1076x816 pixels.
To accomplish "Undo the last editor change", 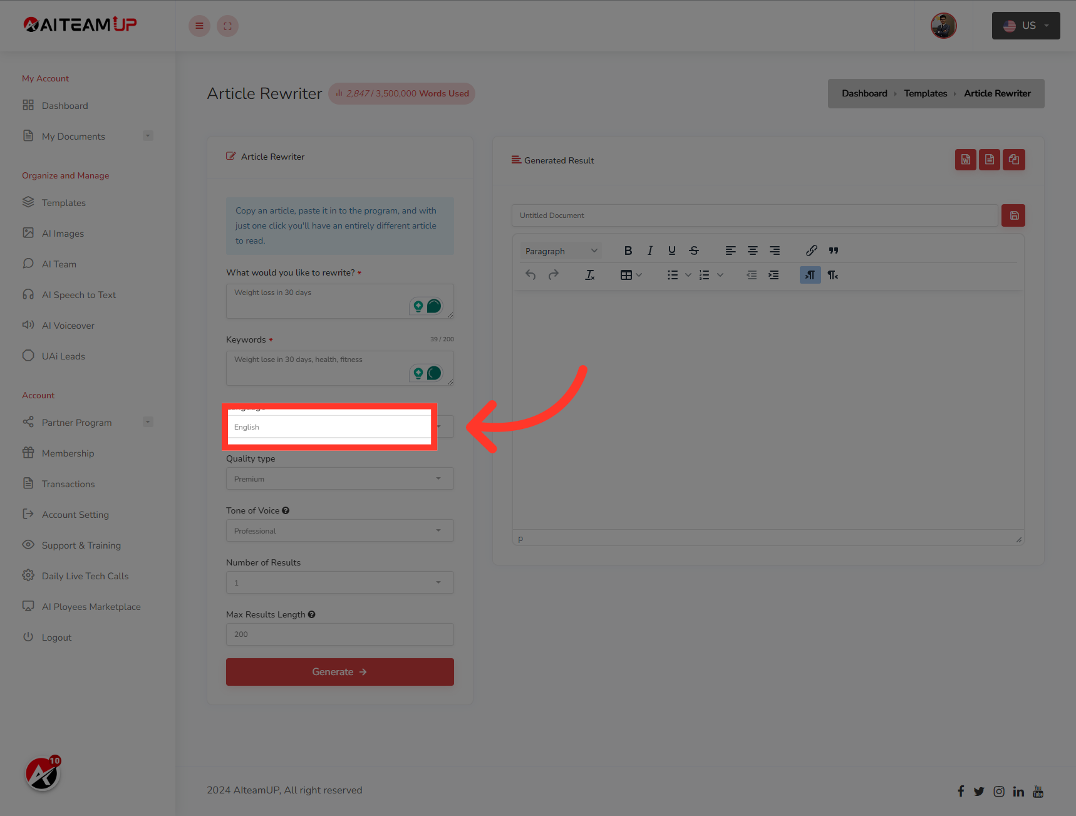I will click(x=530, y=274).
